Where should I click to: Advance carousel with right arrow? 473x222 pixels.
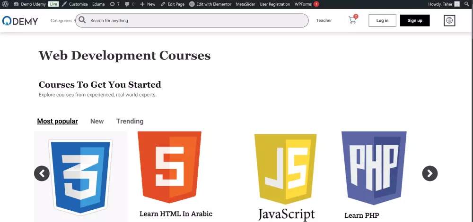coord(430,173)
